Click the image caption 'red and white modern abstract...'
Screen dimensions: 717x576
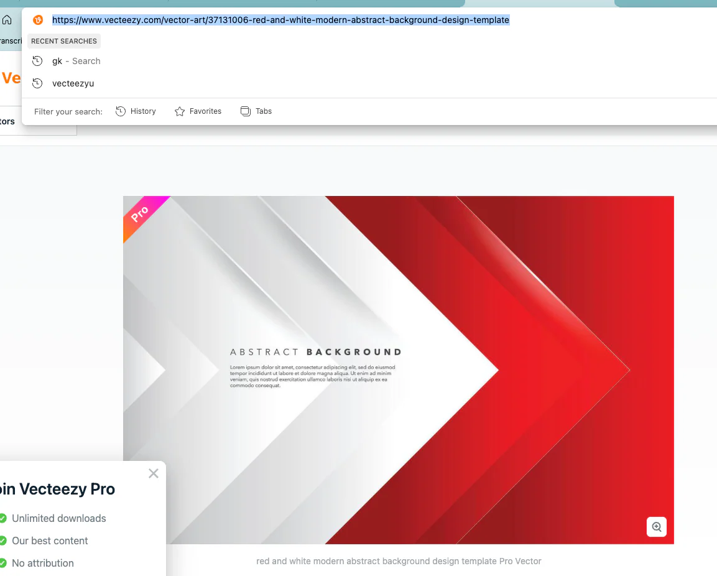coord(398,561)
